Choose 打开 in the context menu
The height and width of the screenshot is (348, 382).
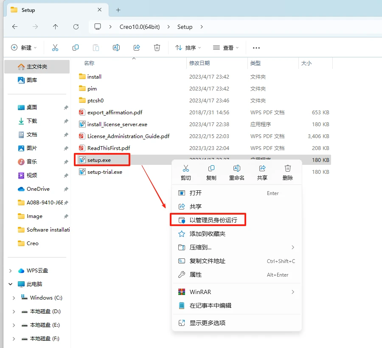pyautogui.click(x=237, y=193)
